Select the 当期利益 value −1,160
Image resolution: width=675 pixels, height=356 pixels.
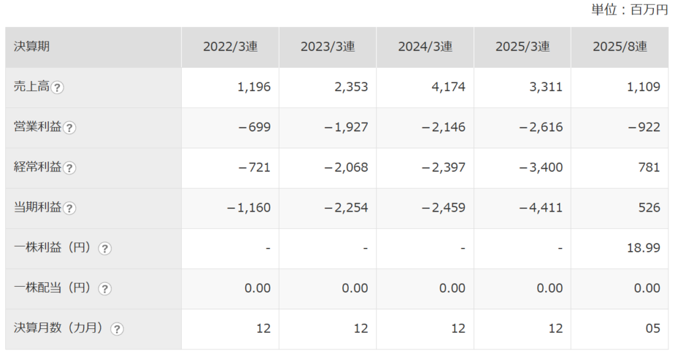click(249, 208)
